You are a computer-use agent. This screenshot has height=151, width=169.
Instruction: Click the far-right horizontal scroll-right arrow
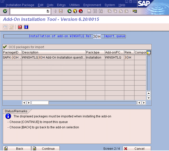point(144,103)
